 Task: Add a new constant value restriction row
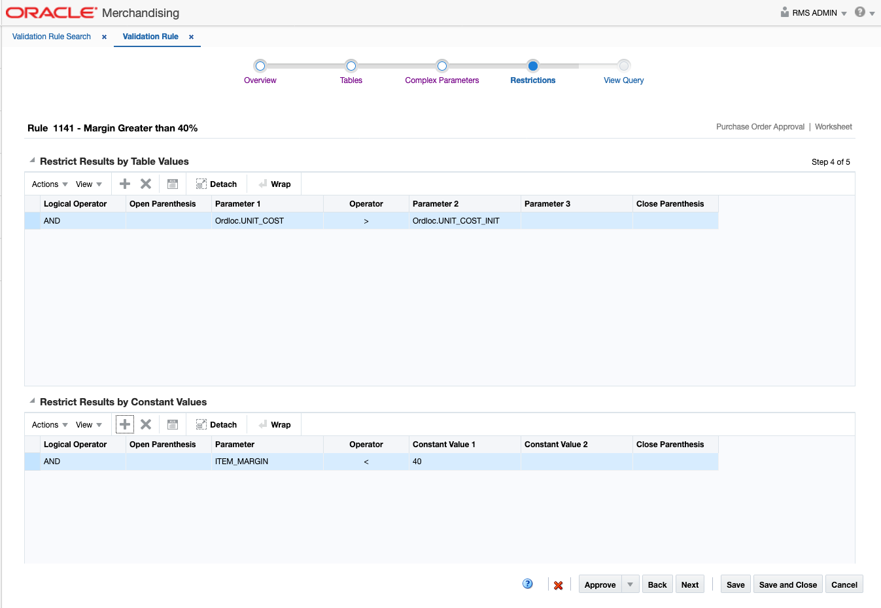[x=124, y=424]
